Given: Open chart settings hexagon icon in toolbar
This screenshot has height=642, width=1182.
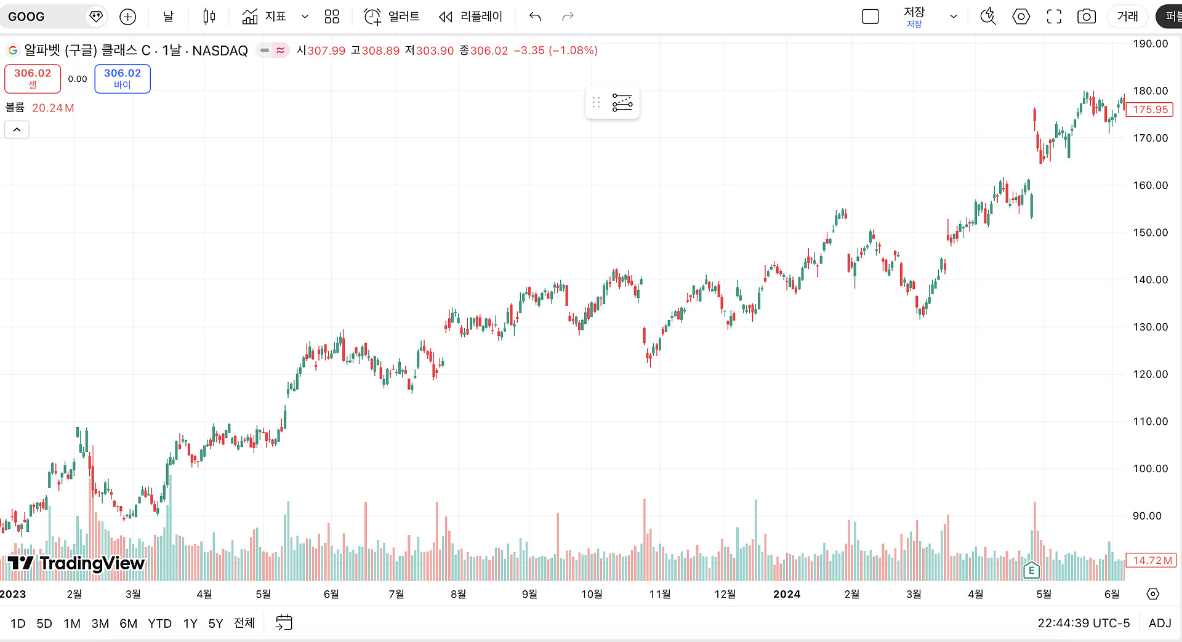Looking at the screenshot, I should [x=1021, y=17].
